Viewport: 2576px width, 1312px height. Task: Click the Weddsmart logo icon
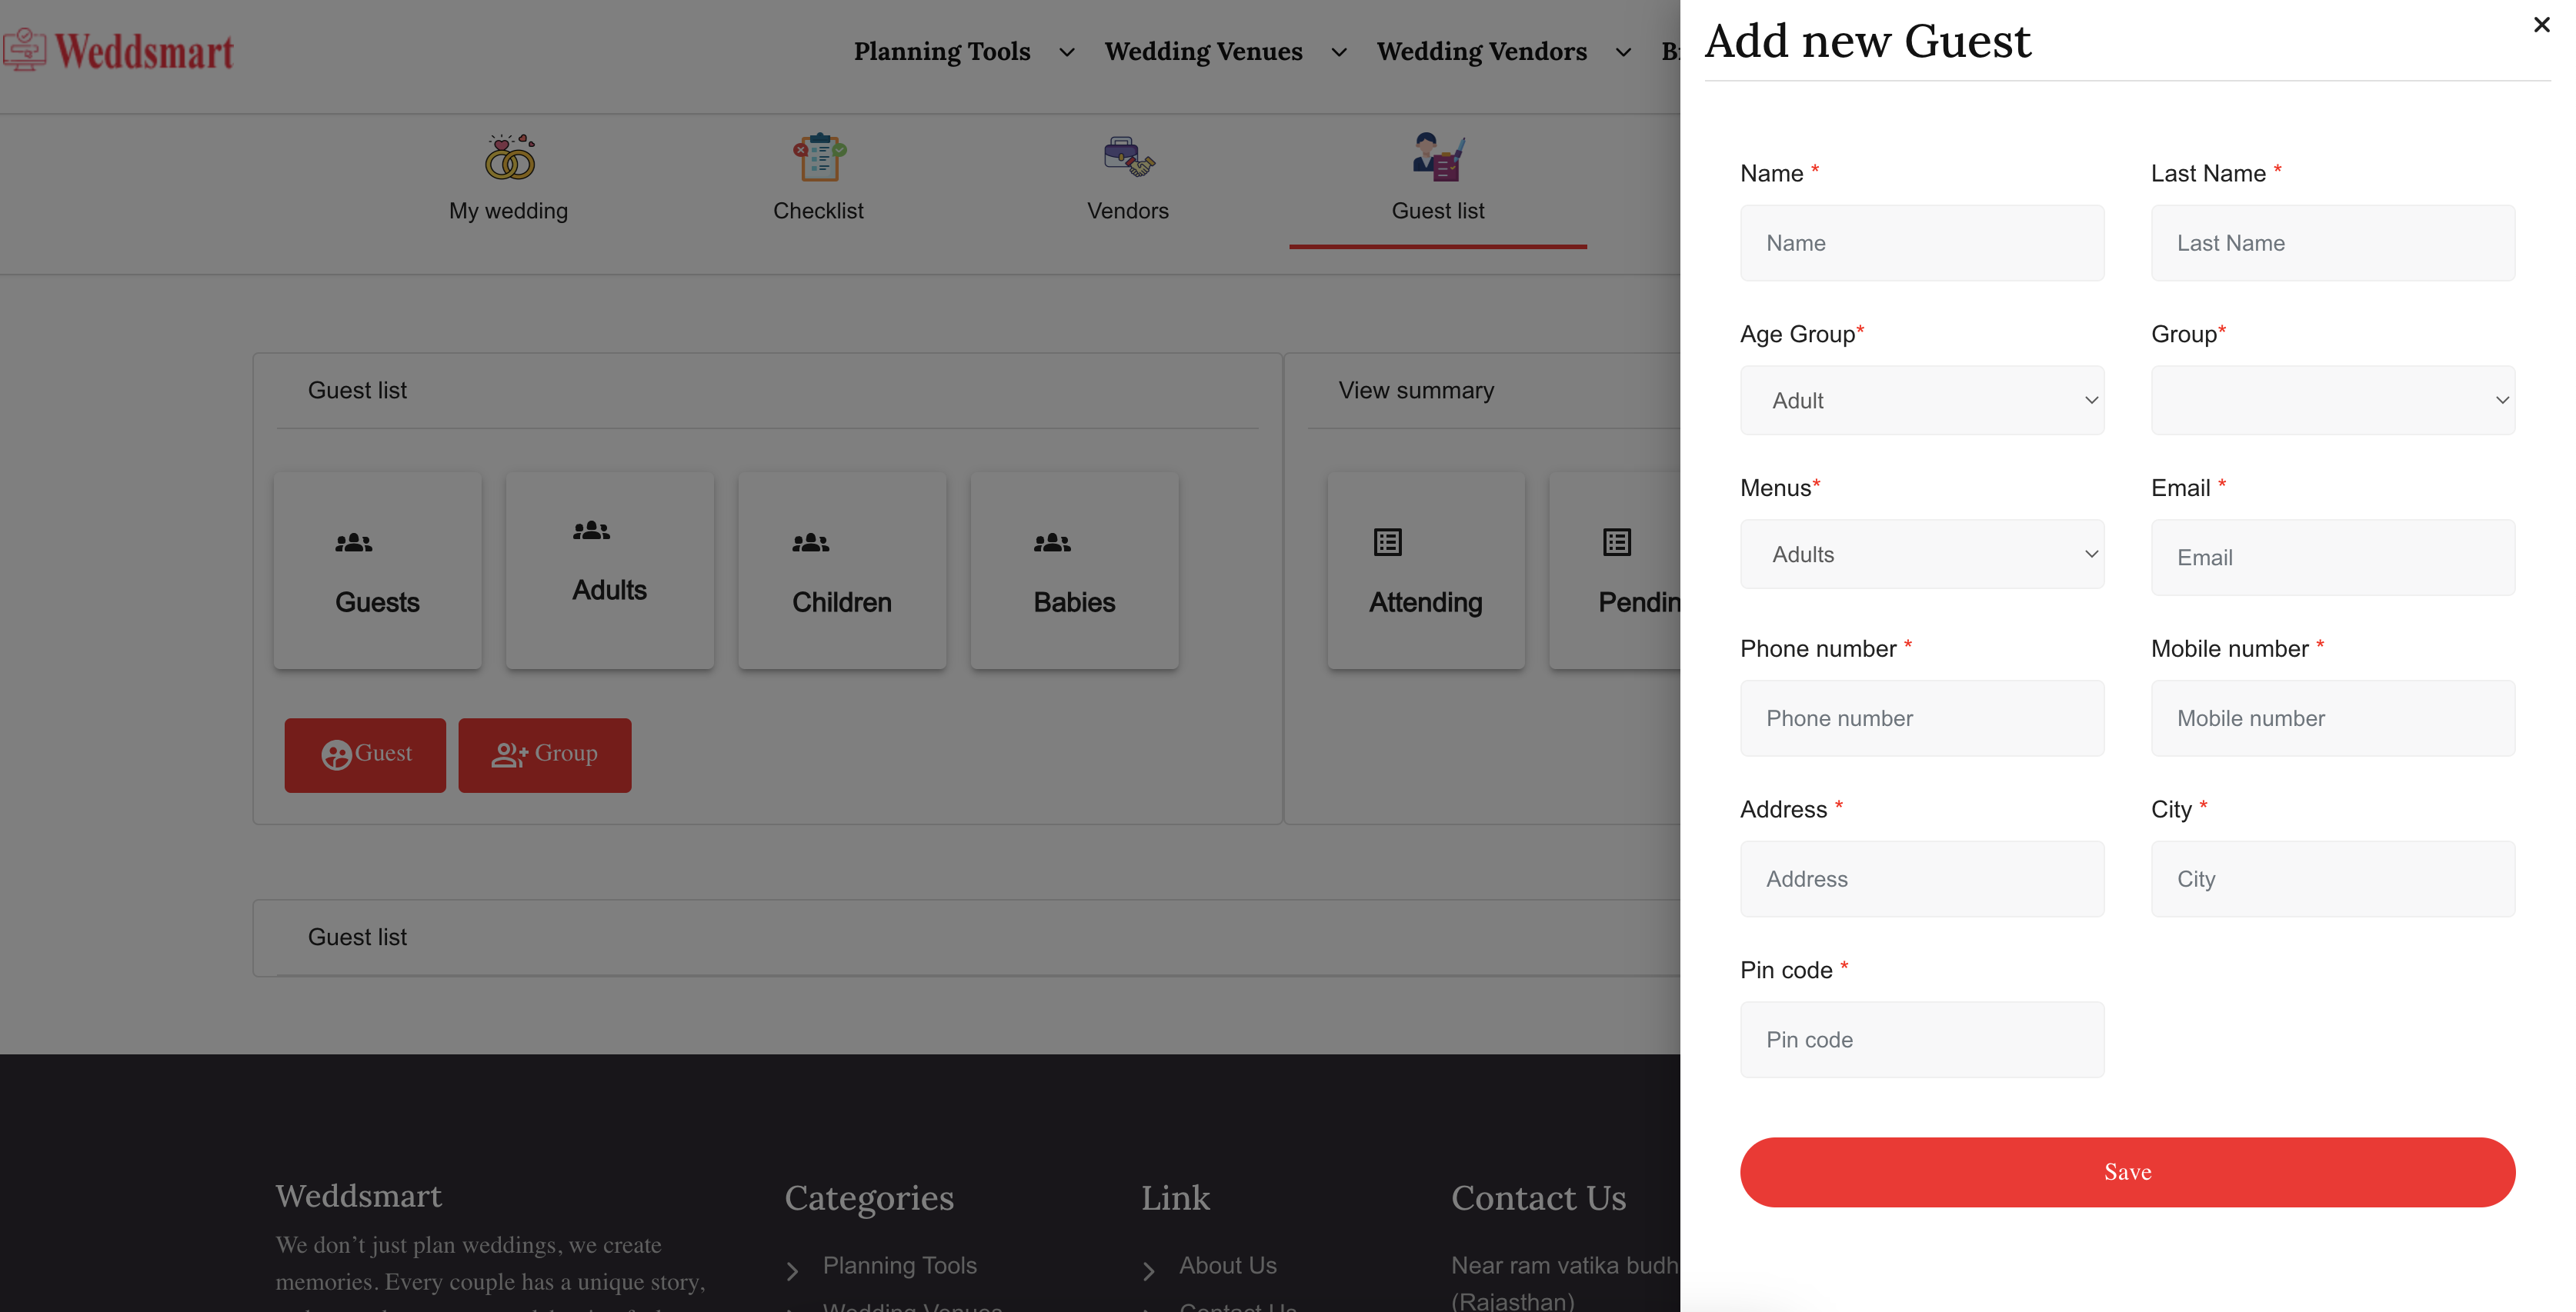[x=24, y=50]
